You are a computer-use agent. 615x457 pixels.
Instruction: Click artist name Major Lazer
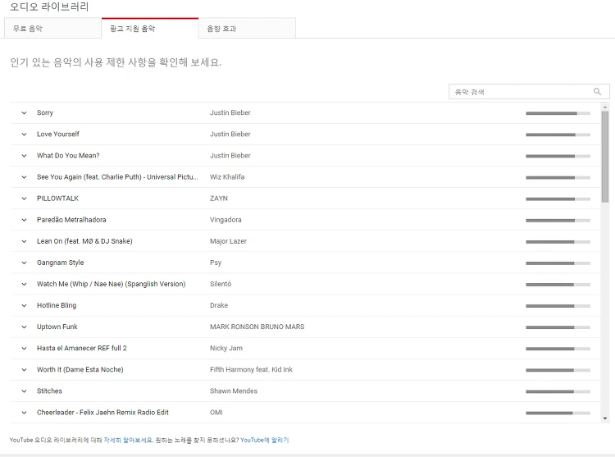coord(228,241)
